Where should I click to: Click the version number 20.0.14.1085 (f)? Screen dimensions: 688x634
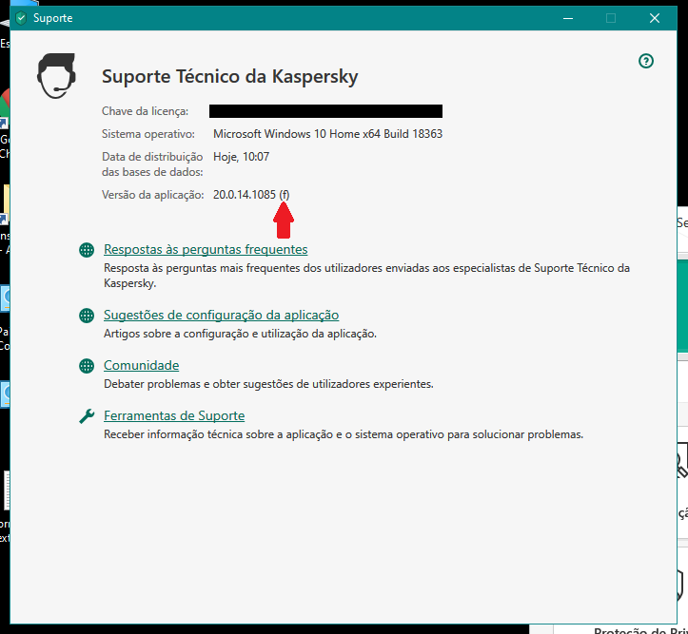[x=251, y=195]
